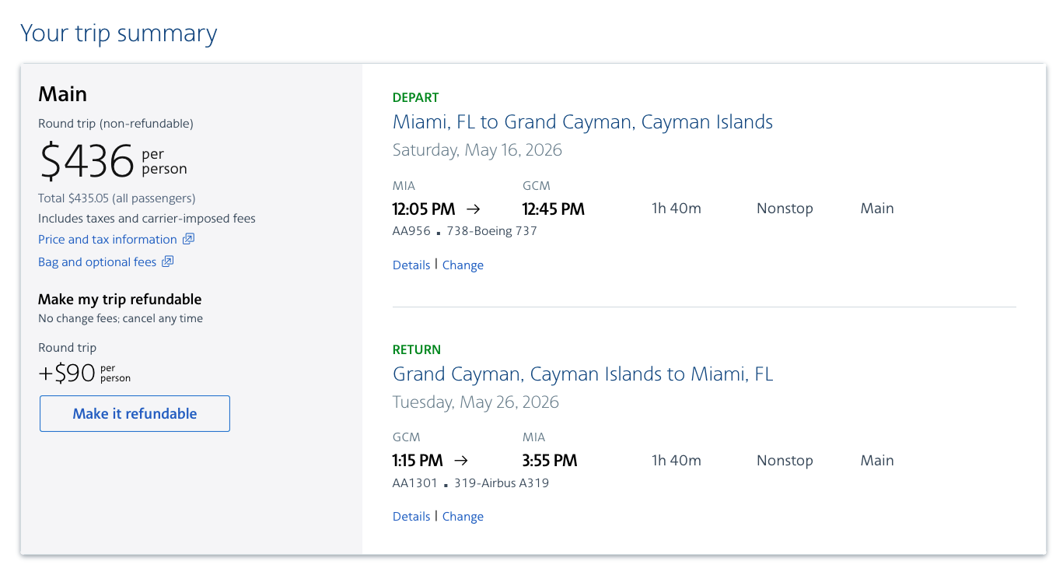
Task: Click the $436 per person price
Action: pos(86,160)
